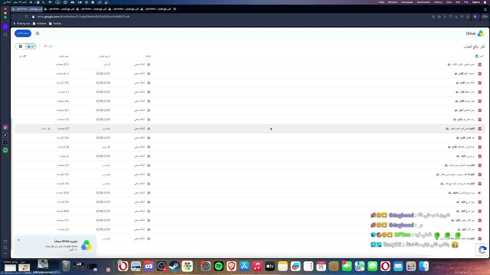This screenshot has height=275, width=490.
Task: Open the pptx file row
Action: click(250, 193)
